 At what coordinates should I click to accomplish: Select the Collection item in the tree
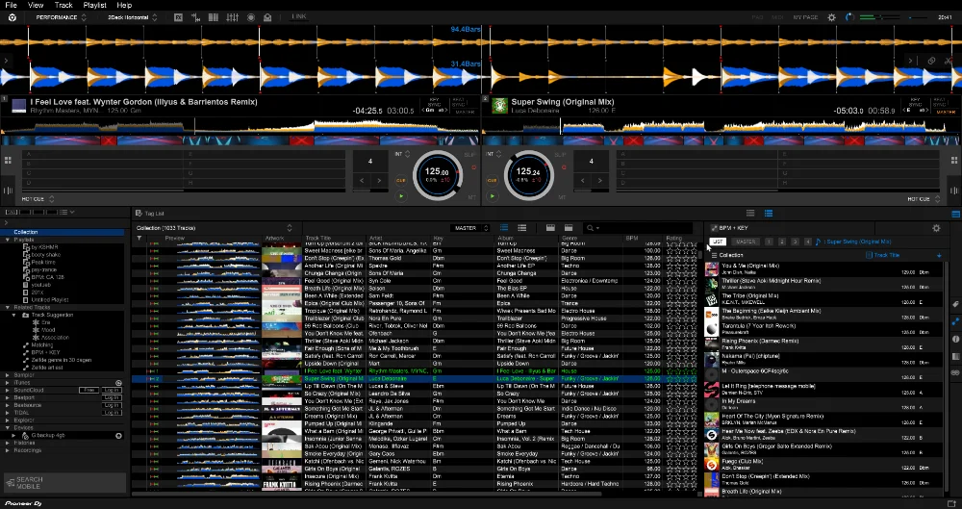pos(26,232)
